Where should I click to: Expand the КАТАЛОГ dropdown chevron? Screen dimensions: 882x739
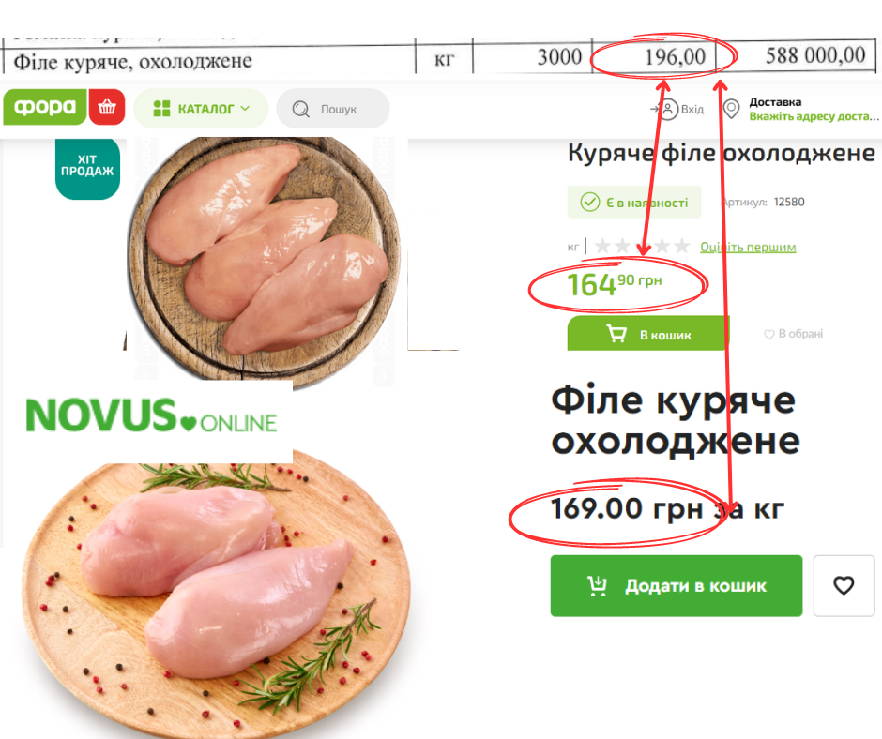coord(245,108)
